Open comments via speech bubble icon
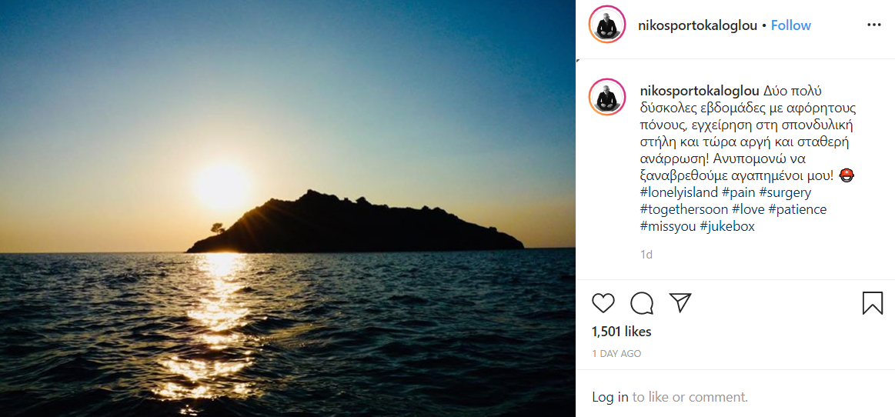895x417 pixels. (642, 303)
